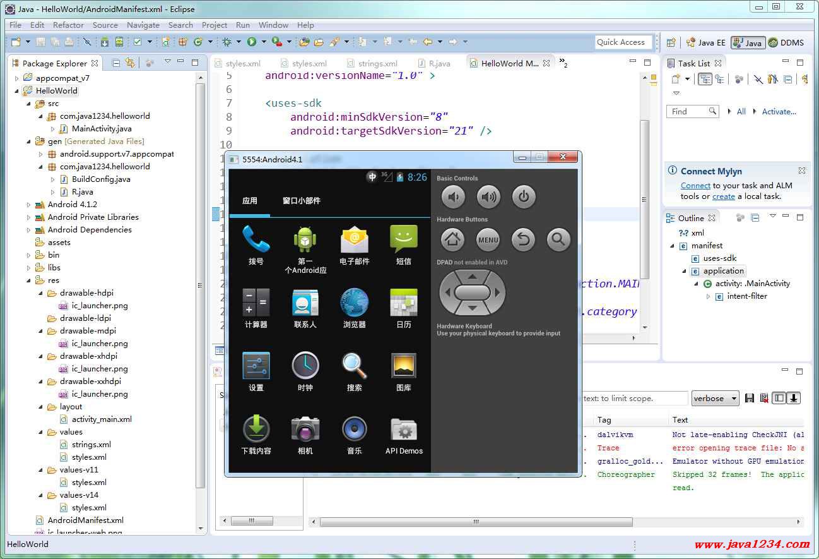Open the Phone dialer app in emulator
Image resolution: width=819 pixels, height=559 pixels.
click(256, 245)
